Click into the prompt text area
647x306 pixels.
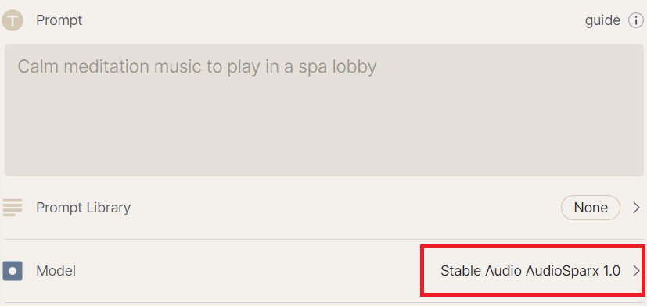pyautogui.click(x=324, y=110)
